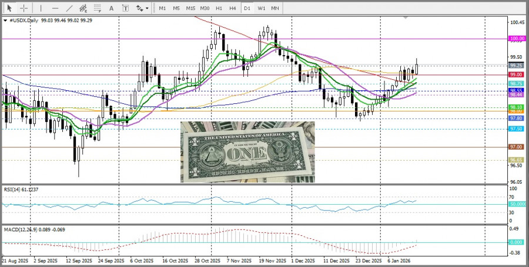Switch to M1 timeframe
Screen dimensions: 529x267
coord(162,8)
